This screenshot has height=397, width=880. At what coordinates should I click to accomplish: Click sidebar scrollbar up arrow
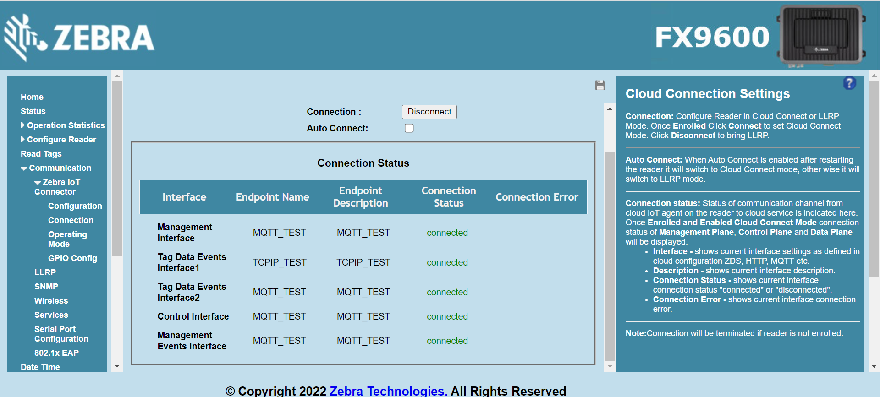click(117, 76)
